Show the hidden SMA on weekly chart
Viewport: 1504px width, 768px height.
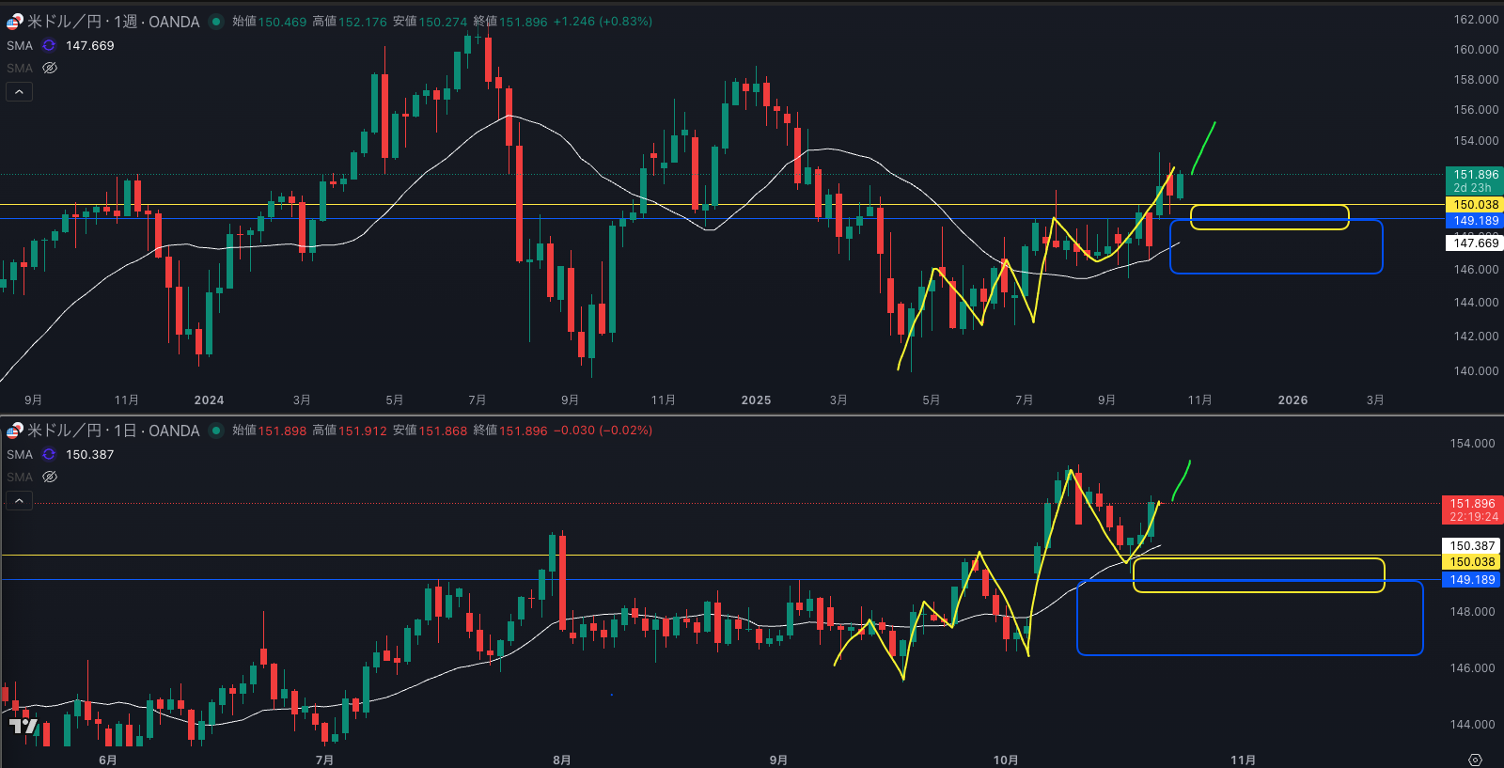pos(50,68)
